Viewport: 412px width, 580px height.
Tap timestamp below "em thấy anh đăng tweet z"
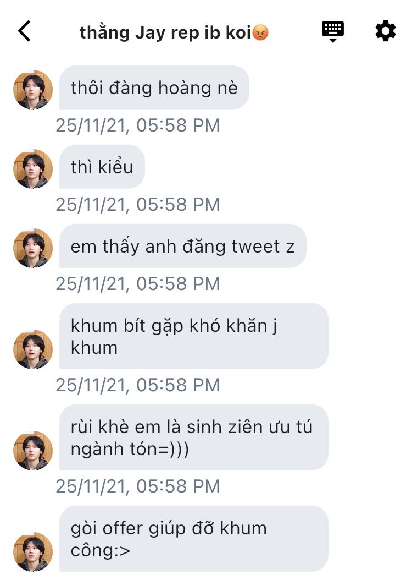click(137, 284)
